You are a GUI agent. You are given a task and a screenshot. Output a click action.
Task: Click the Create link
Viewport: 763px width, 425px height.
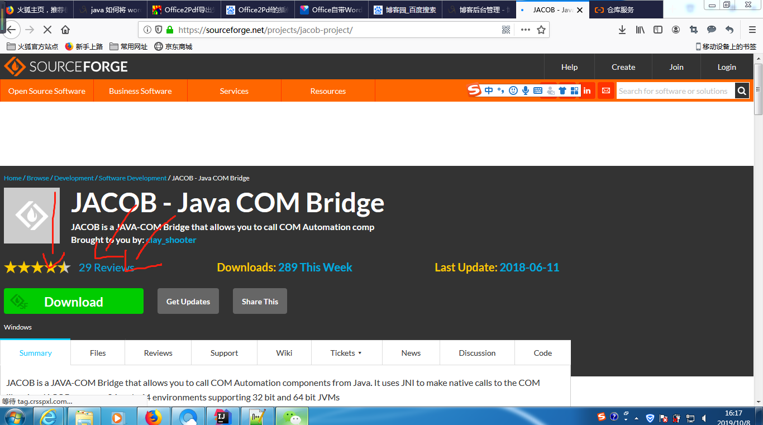[623, 67]
